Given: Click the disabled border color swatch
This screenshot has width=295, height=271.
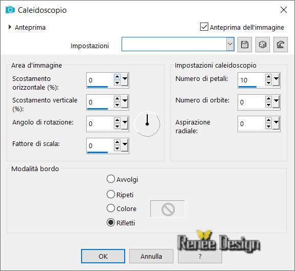Looking at the screenshot, I should (167, 209).
